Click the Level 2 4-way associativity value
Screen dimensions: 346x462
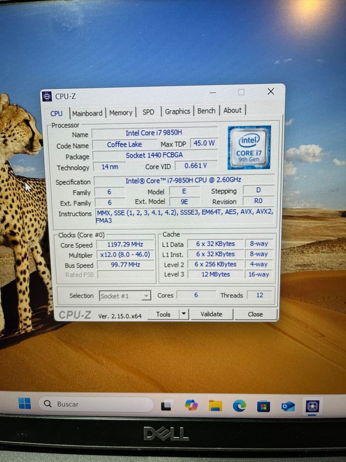point(259,264)
